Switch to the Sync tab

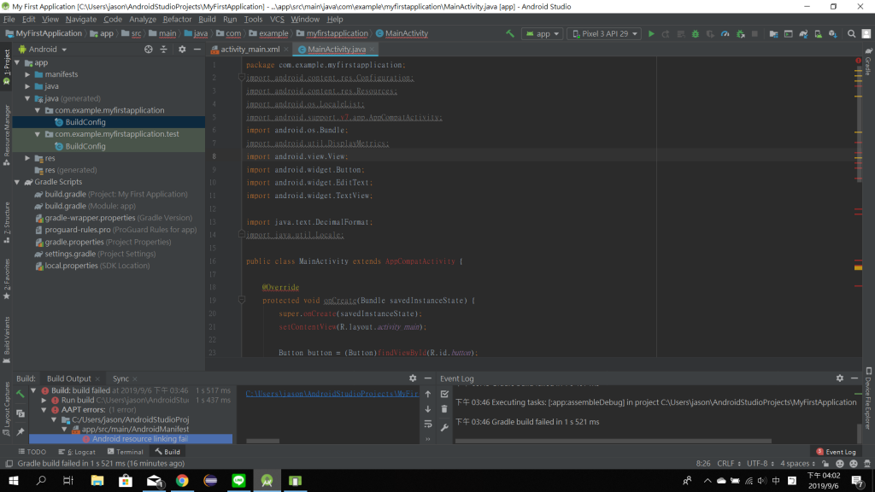tap(120, 378)
